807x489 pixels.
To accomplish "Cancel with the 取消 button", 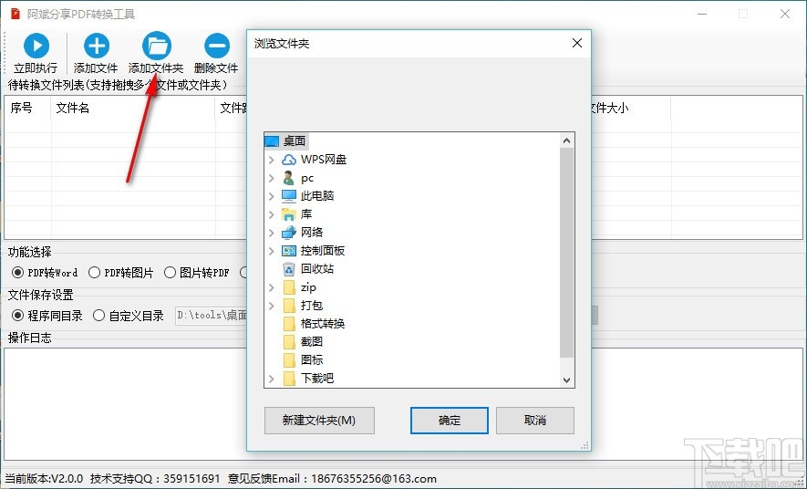I will pos(534,421).
